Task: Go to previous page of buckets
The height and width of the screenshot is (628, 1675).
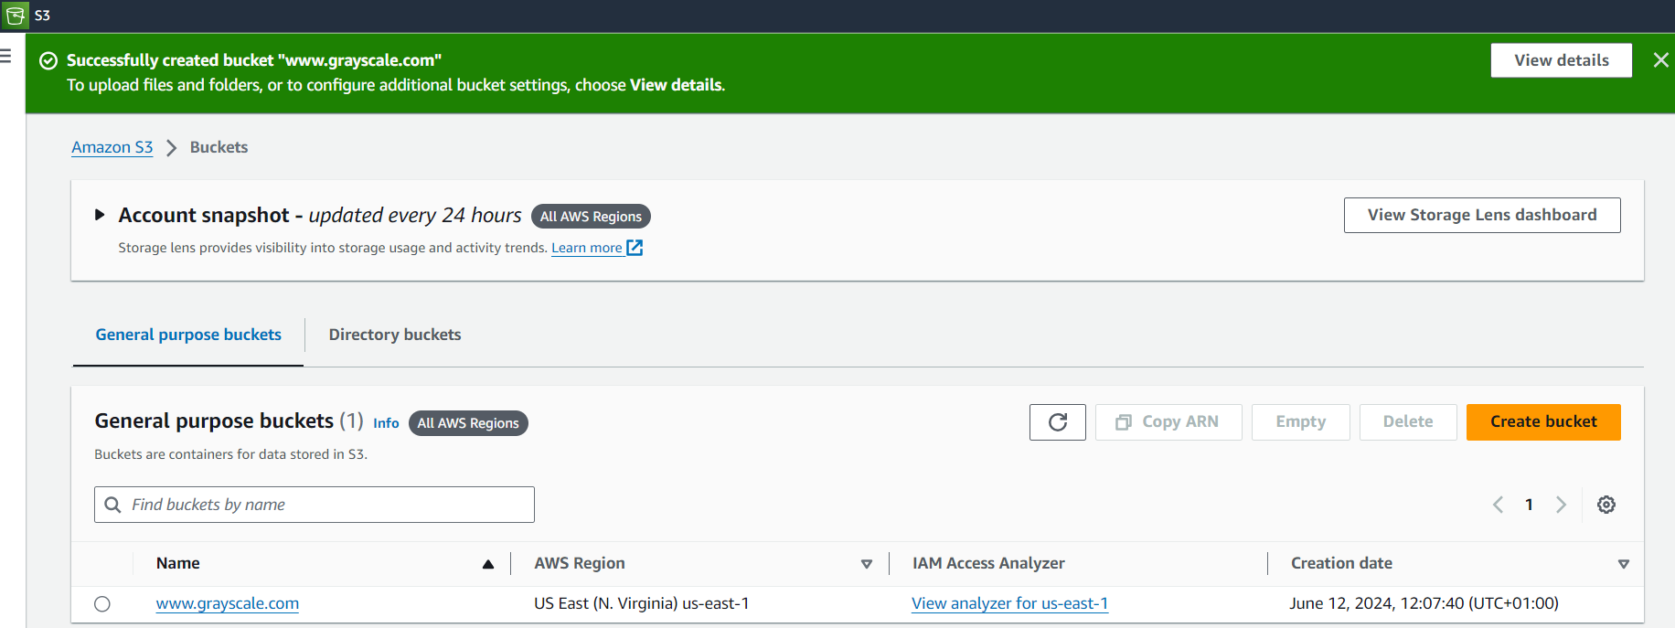Action: tap(1498, 505)
